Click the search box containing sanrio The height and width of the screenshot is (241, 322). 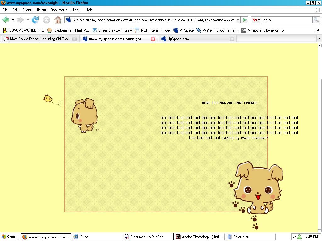click(286, 20)
